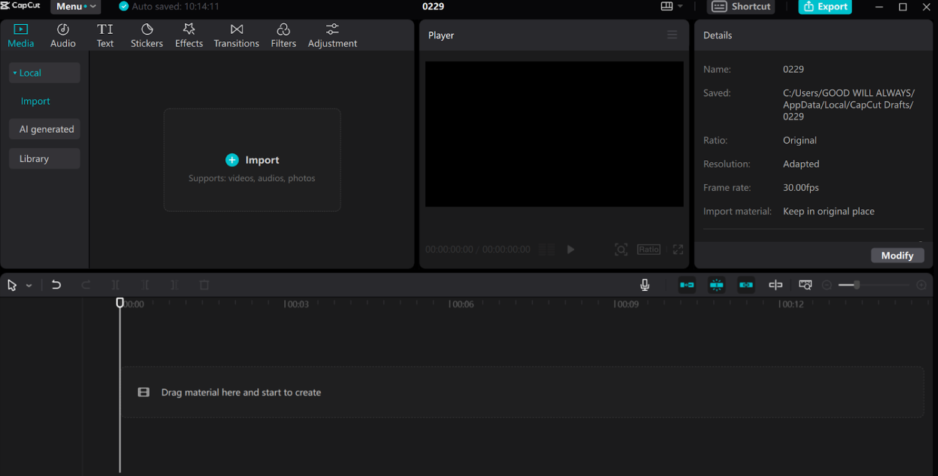
Task: Open the Audio panel
Action: click(63, 34)
